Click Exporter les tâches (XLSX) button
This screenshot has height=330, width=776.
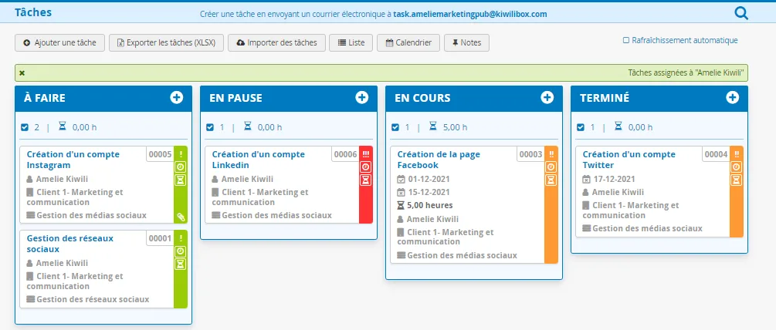tap(166, 42)
